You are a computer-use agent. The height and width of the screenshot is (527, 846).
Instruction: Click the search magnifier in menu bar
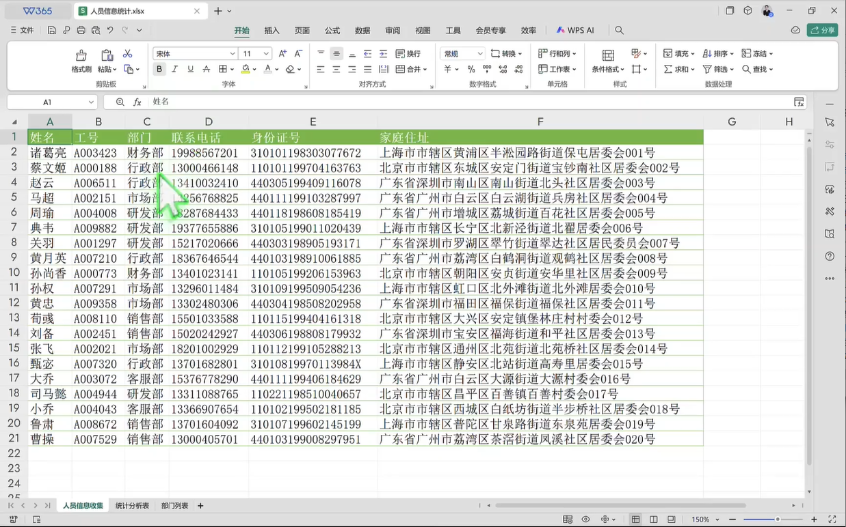619,30
